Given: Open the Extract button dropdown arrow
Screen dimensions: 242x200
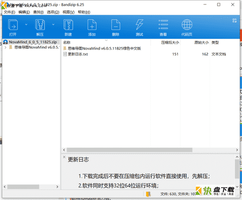Looking at the screenshot, I should coord(53,24).
